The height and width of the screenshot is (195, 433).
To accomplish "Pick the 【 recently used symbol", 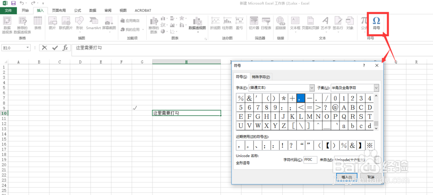I will tap(326, 146).
